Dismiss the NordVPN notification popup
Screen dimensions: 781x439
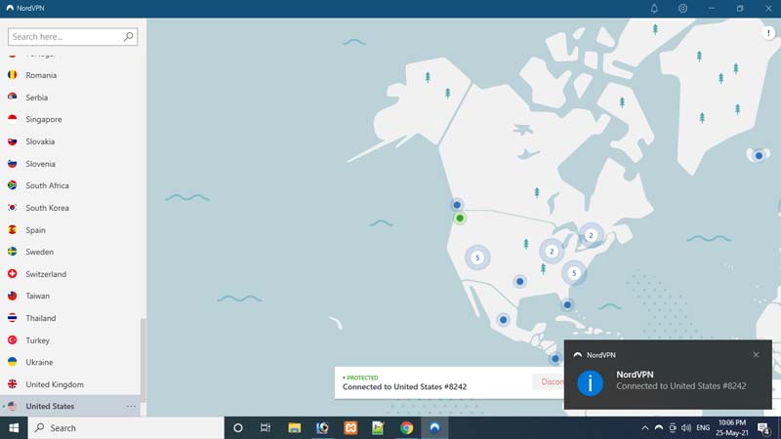pyautogui.click(x=756, y=354)
